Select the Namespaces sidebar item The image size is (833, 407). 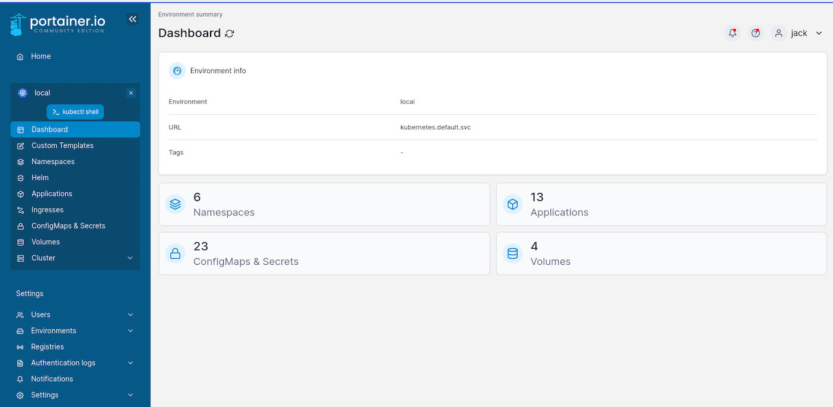[52, 161]
